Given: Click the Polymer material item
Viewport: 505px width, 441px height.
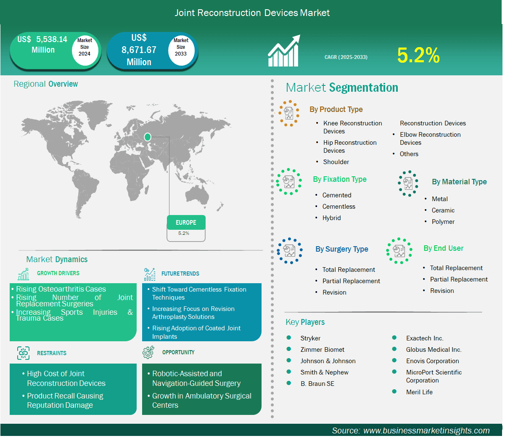Looking at the screenshot, I should pyautogui.click(x=443, y=222).
